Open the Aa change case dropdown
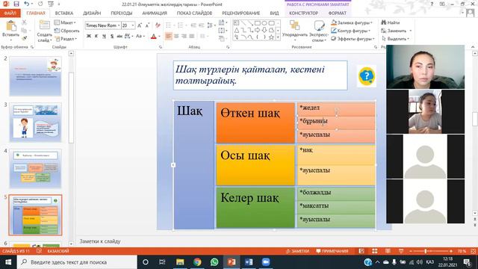The width and height of the screenshot is (478, 269). [140, 37]
